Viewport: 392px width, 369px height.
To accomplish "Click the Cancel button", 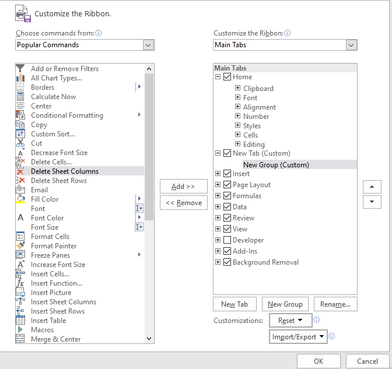I will click(367, 361).
